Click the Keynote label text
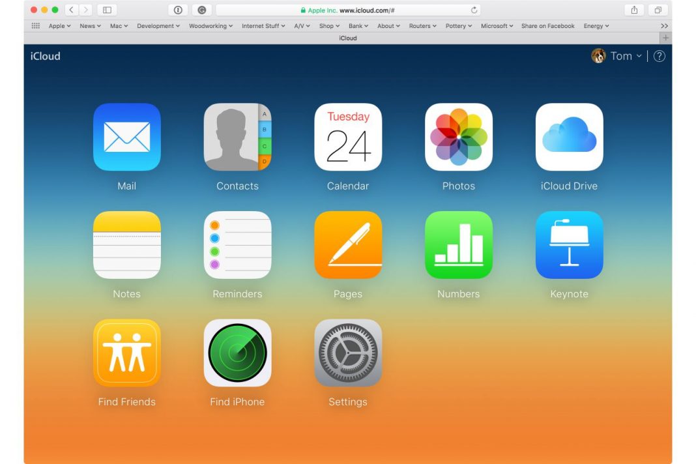The width and height of the screenshot is (696, 464). tap(569, 294)
